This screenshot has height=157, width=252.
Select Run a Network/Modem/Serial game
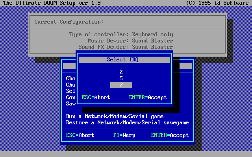(x=115, y=116)
